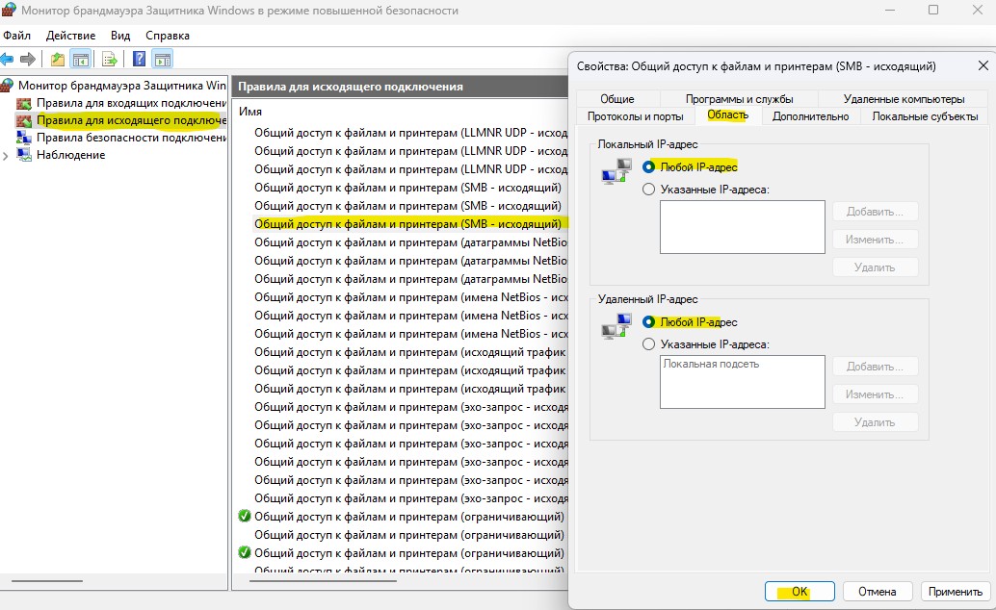
Task: Confirm the dialog with OK
Action: tap(799, 592)
